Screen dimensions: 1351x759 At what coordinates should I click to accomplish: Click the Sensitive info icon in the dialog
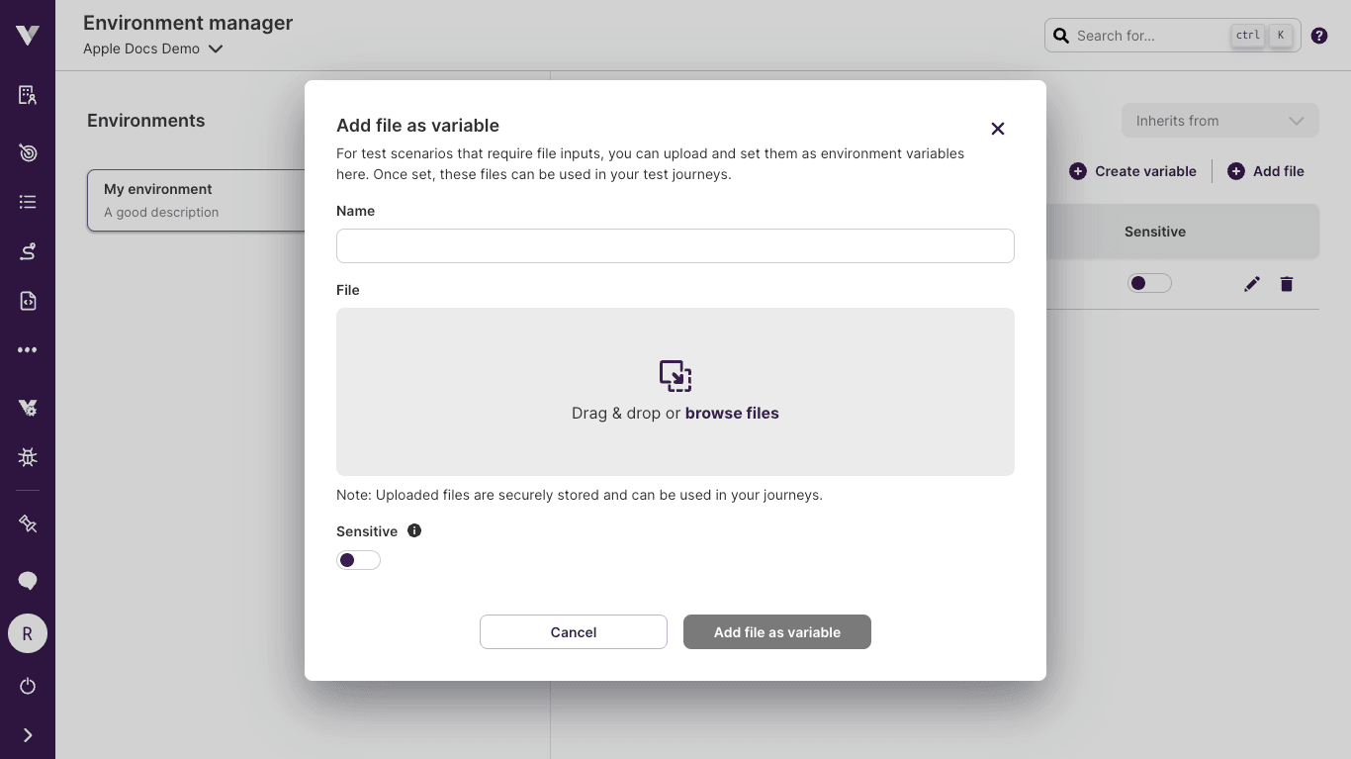click(x=414, y=530)
